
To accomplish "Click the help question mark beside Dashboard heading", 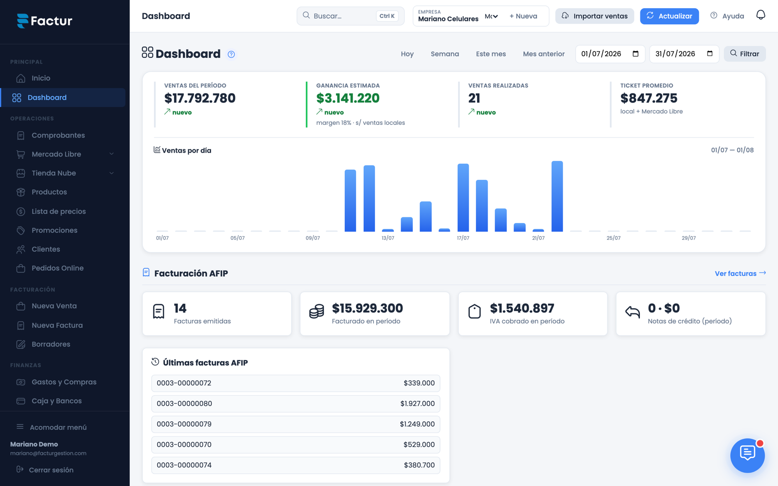I will point(231,54).
